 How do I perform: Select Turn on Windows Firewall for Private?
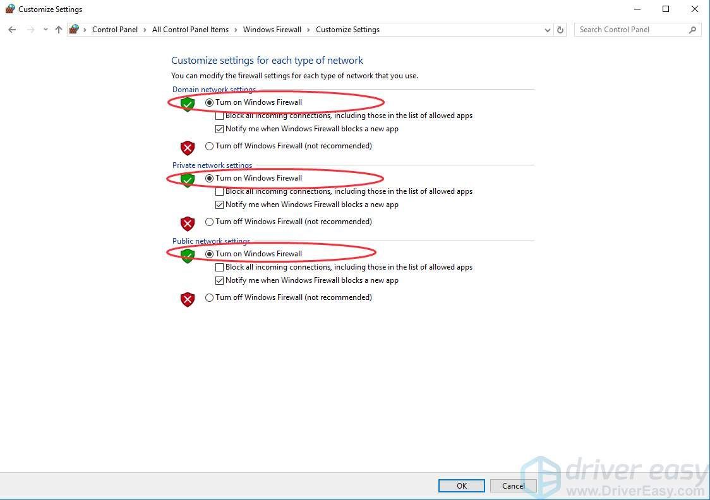point(209,178)
